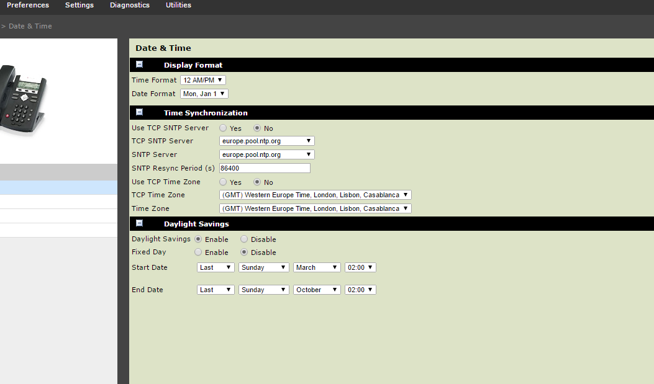
Task: Click the Date & Time page heading
Action: 163,48
